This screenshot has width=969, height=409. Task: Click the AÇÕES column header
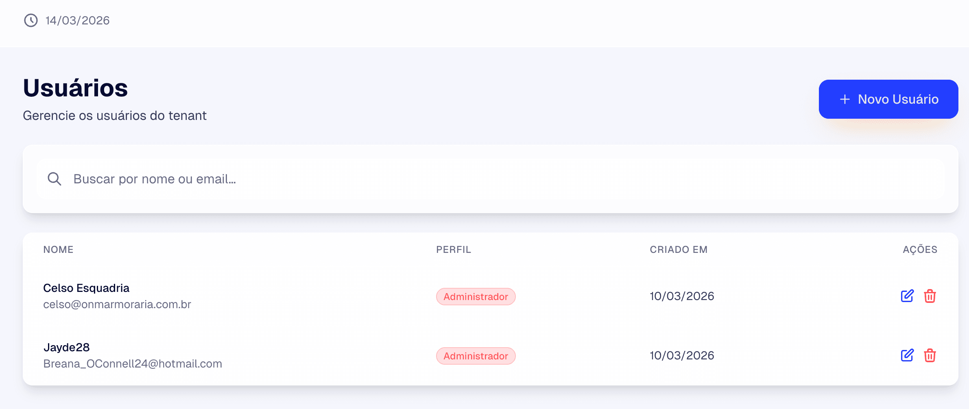920,250
